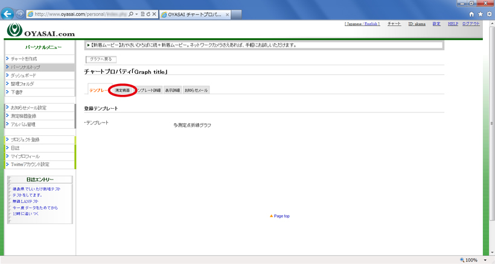Click the グラフへ戻る button
The width and height of the screenshot is (495, 264).
tap(101, 59)
